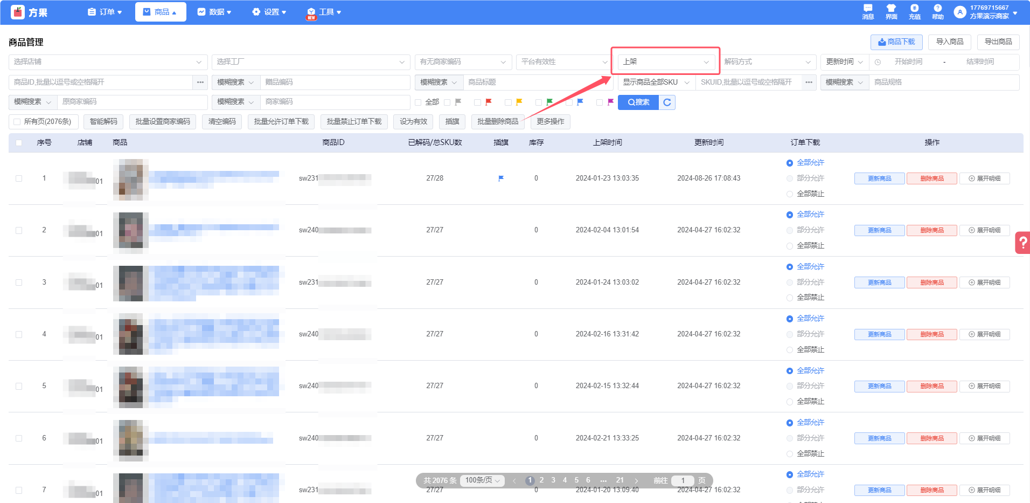Open the 上架 status dropdown

tap(666, 62)
